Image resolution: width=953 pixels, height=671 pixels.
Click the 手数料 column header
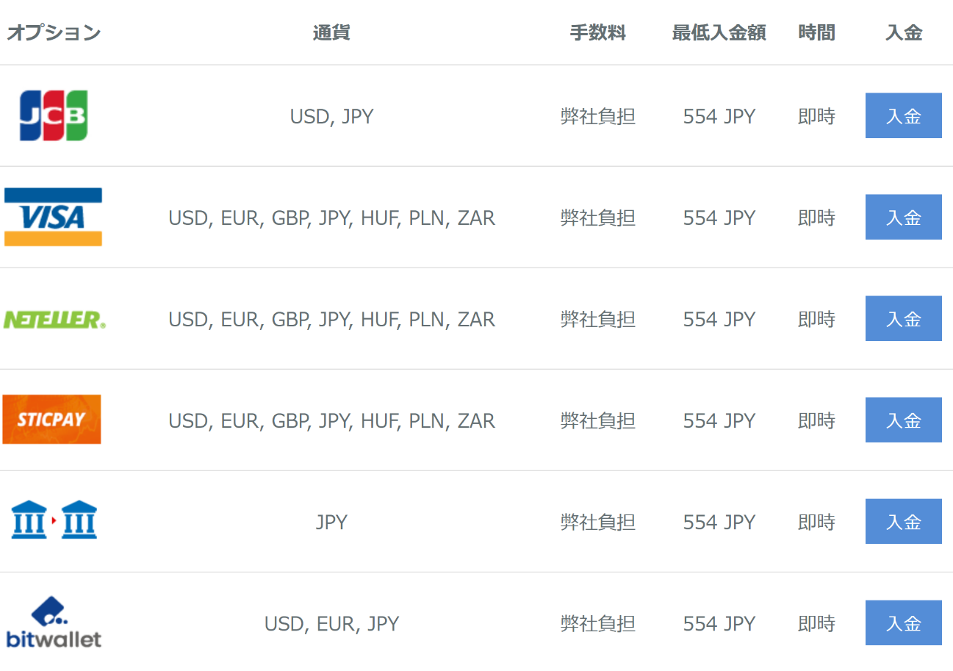(x=597, y=32)
